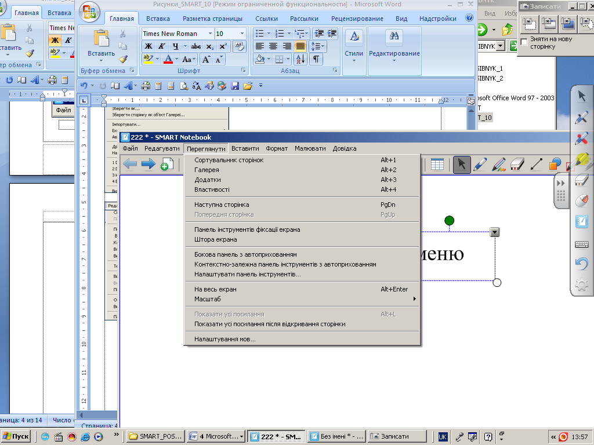The width and height of the screenshot is (594, 445).
Task: Click the cursor arrow on floating tools panel
Action: click(581, 96)
